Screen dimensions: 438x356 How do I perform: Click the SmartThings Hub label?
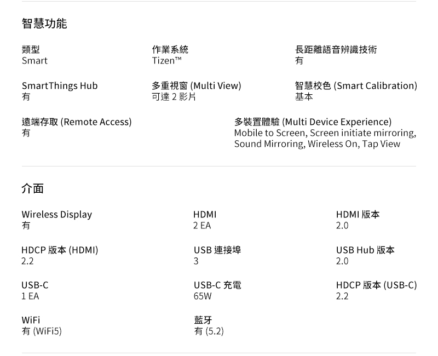[60, 86]
